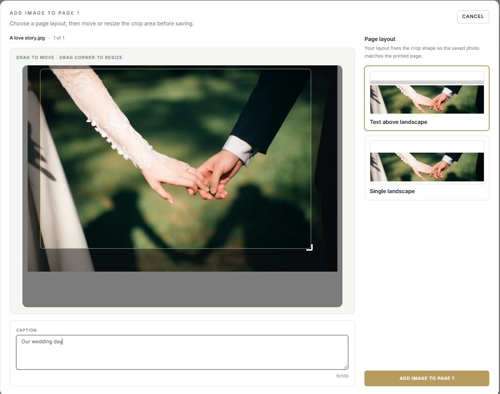Click the crop area resize corner handle

pos(310,247)
